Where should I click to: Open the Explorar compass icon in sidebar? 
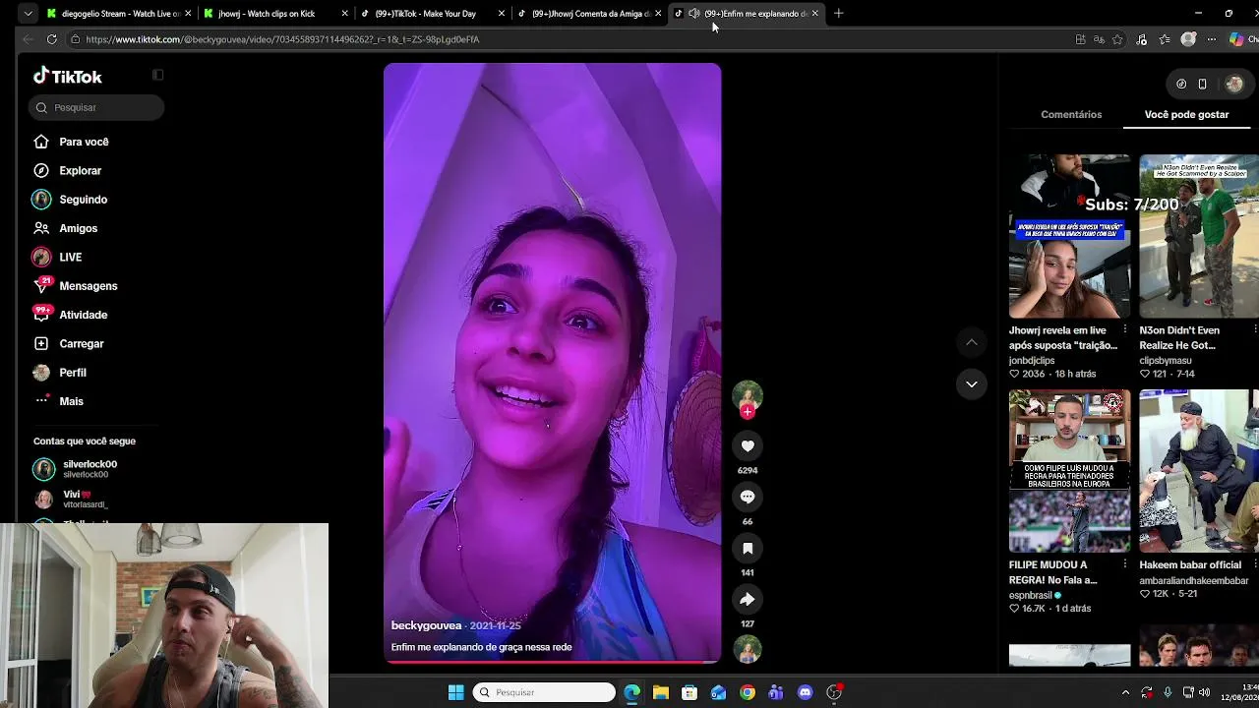[41, 171]
